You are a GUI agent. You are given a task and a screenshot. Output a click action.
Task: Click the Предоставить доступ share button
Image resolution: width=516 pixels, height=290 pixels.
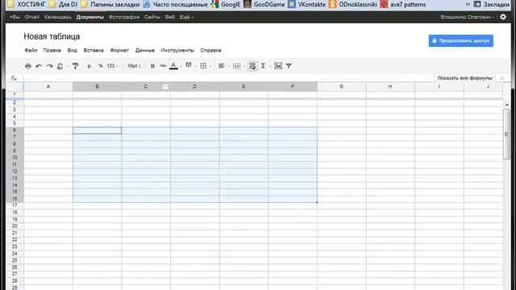coord(460,41)
